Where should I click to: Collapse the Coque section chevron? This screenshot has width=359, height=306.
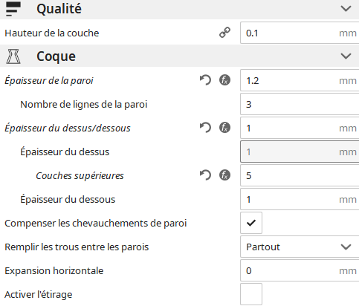[x=346, y=56]
